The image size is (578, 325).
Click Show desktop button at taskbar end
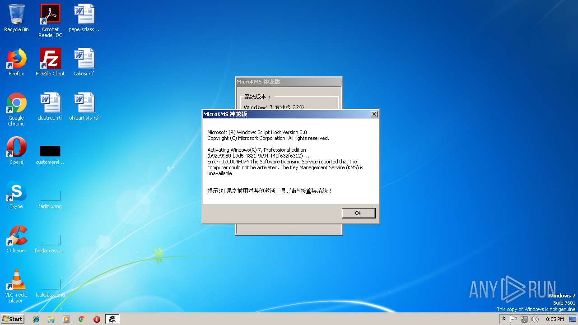click(573, 319)
